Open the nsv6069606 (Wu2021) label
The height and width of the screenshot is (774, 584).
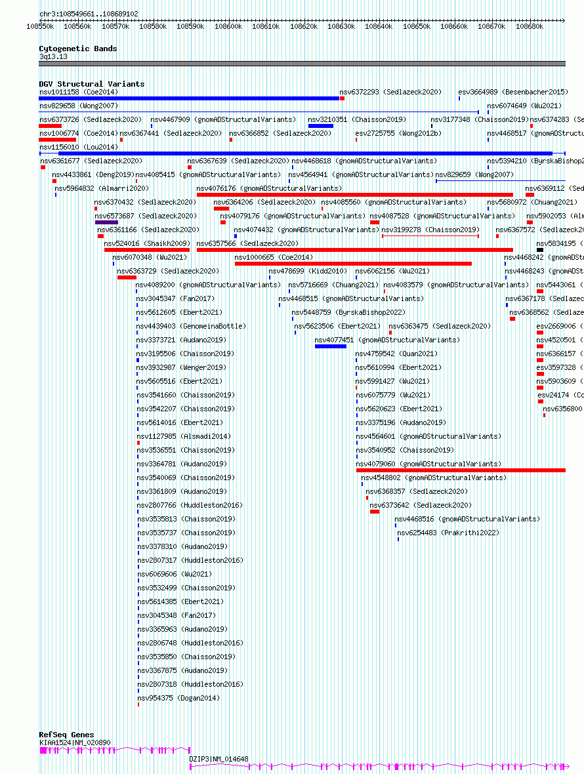pos(175,575)
